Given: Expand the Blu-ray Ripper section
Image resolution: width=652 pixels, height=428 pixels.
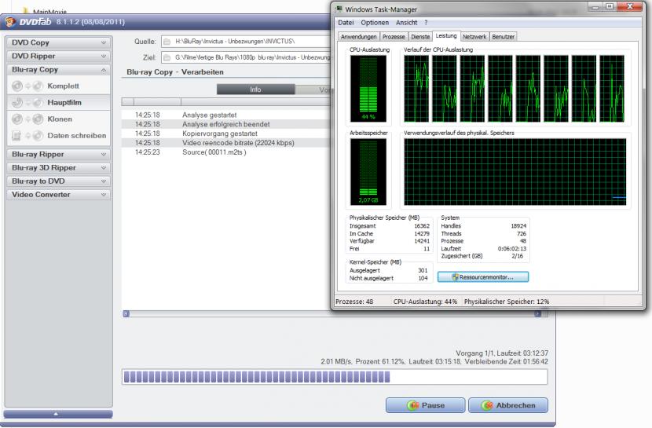Looking at the screenshot, I should pyautogui.click(x=59, y=154).
